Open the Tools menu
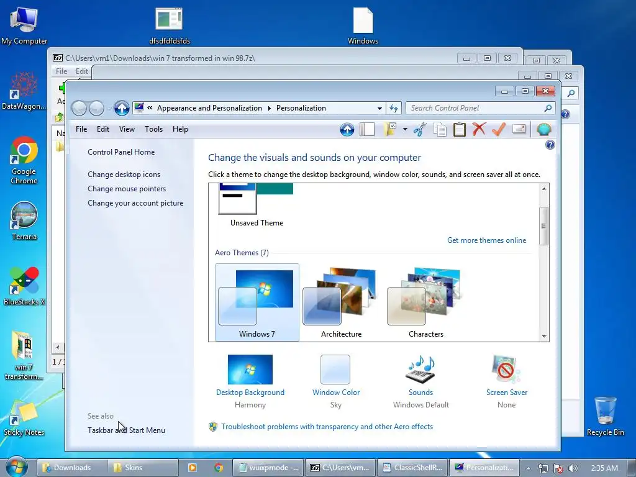 click(154, 129)
